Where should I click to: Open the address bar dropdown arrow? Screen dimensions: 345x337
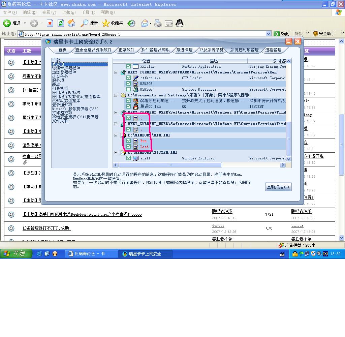point(268,34)
